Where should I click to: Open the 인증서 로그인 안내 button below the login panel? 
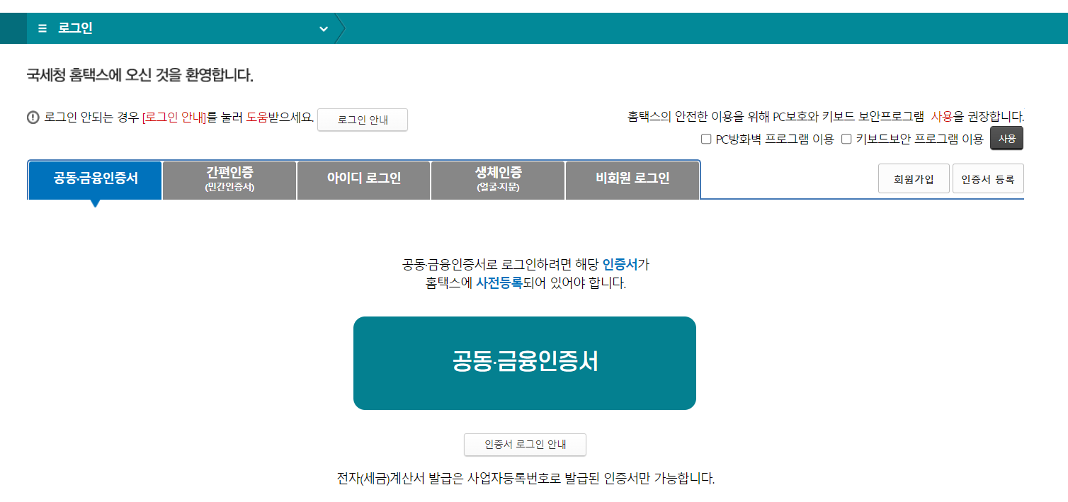pyautogui.click(x=525, y=445)
